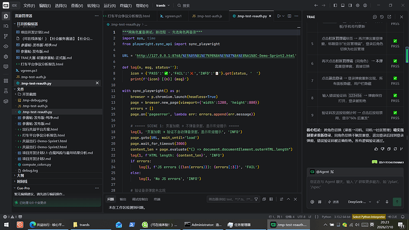The image size is (409, 230).
Task: Start a new chat in the TRAE panel
Action: [x=375, y=17]
